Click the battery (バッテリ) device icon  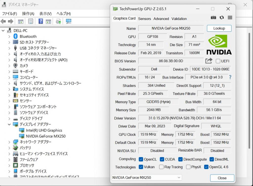click(15, 147)
